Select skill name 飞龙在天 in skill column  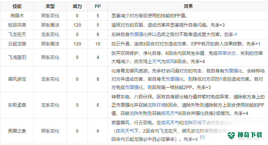click(17, 35)
